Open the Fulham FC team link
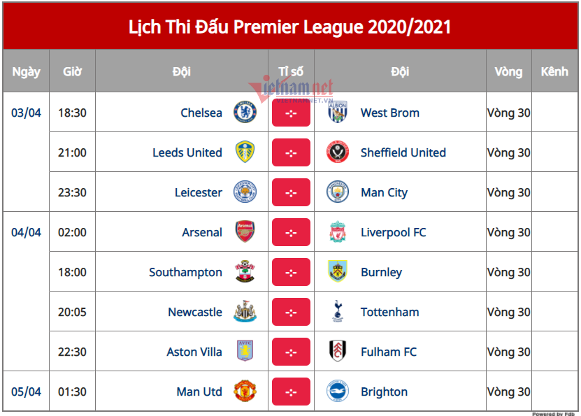The image size is (581, 416). point(388,352)
